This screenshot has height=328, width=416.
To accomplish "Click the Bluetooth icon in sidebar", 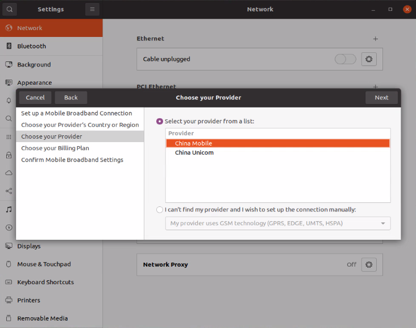I will coord(9,46).
